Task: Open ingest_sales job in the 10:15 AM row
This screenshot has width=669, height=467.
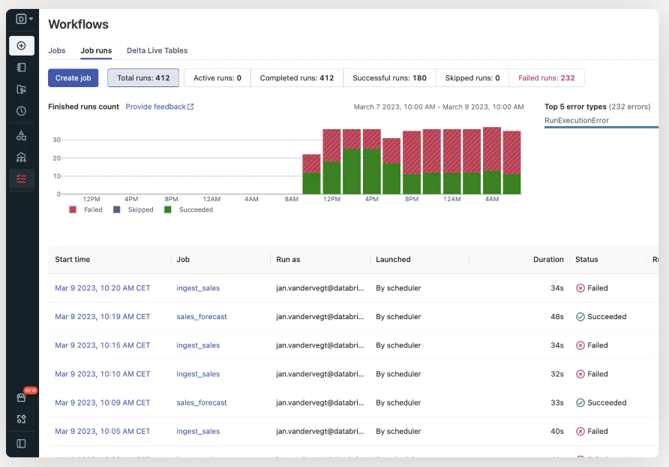Action: point(198,345)
